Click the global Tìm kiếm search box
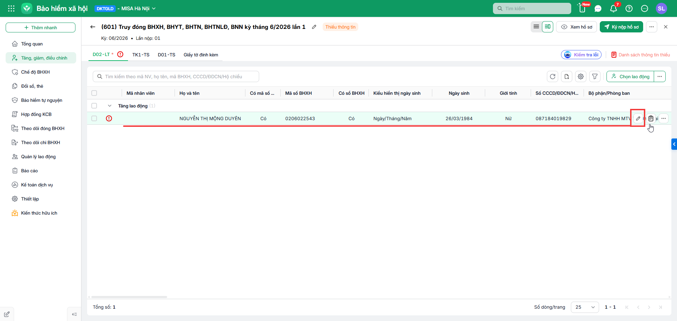 point(532,8)
